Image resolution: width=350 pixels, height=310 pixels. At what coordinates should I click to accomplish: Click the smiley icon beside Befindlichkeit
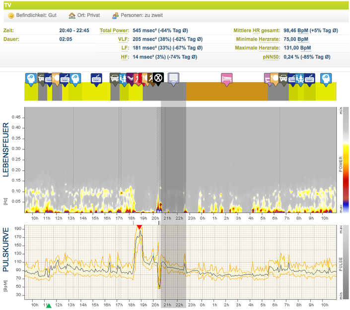[11, 15]
